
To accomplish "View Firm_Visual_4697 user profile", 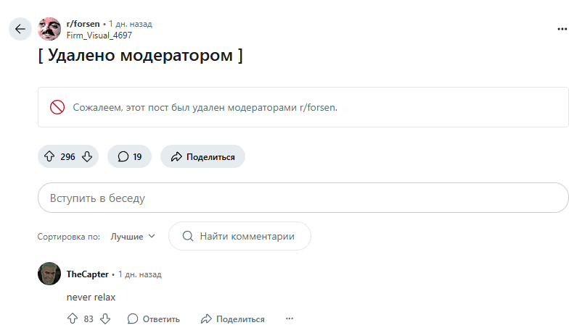I will 99,35.
